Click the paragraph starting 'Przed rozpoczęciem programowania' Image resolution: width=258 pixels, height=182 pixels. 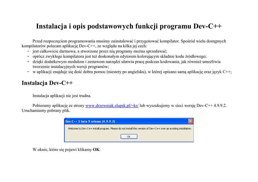(129, 41)
